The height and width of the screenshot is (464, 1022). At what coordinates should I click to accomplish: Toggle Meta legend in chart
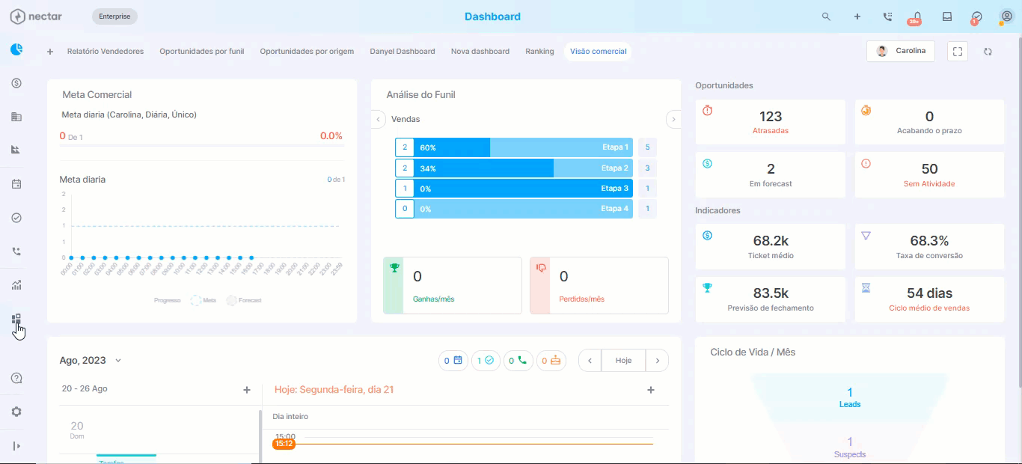pyautogui.click(x=204, y=300)
